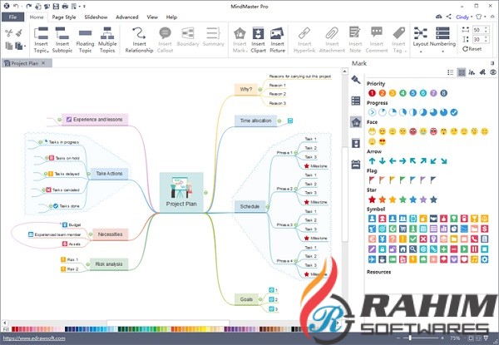Select the Floating Topic tool
Screen dimensions: 499x345
(x=85, y=39)
